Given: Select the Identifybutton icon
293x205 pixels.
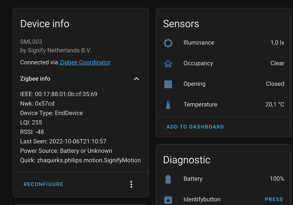Looking at the screenshot, I should [x=168, y=199].
